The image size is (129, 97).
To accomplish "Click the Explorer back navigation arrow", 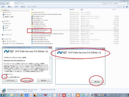I will point(1,4).
